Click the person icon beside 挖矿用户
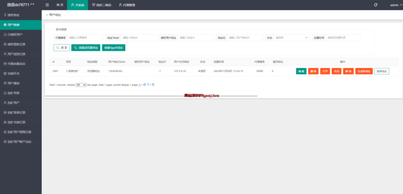 coord(5,103)
